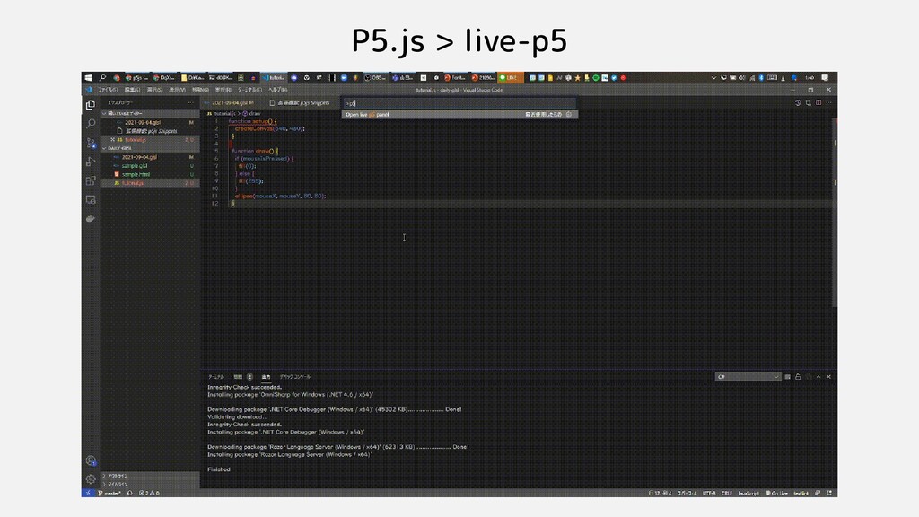This screenshot has height=517, width=919.
Task: Open the Selection menu
Action: coord(154,90)
